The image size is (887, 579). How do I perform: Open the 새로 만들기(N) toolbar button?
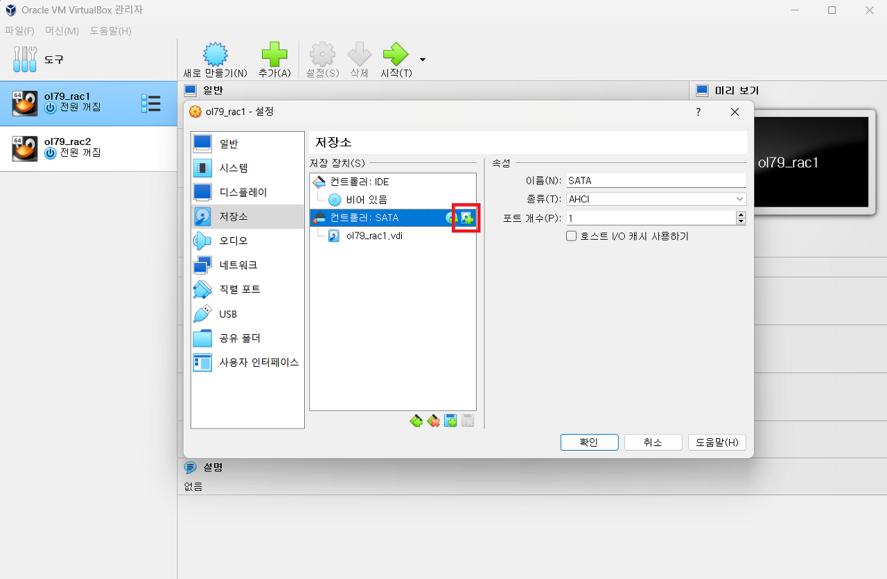pos(215,60)
